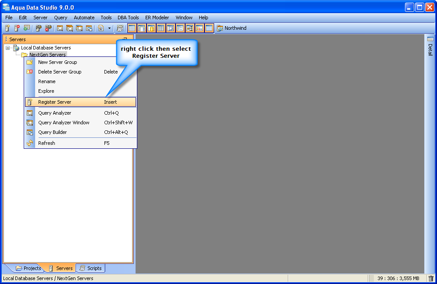The image size is (437, 284).
Task: Open the Edit menu
Action: [23, 18]
